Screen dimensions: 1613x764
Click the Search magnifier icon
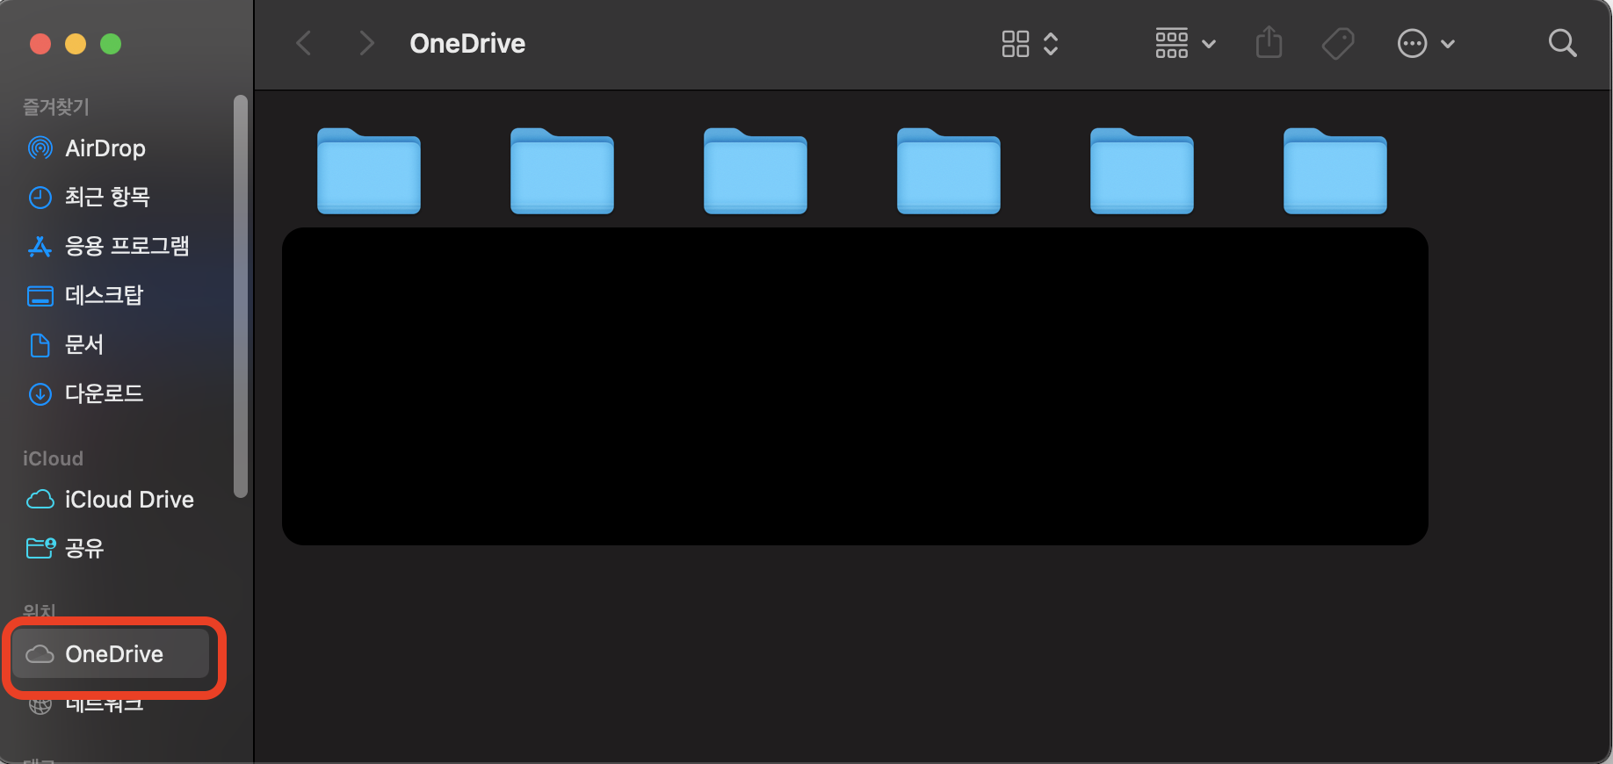tap(1562, 43)
